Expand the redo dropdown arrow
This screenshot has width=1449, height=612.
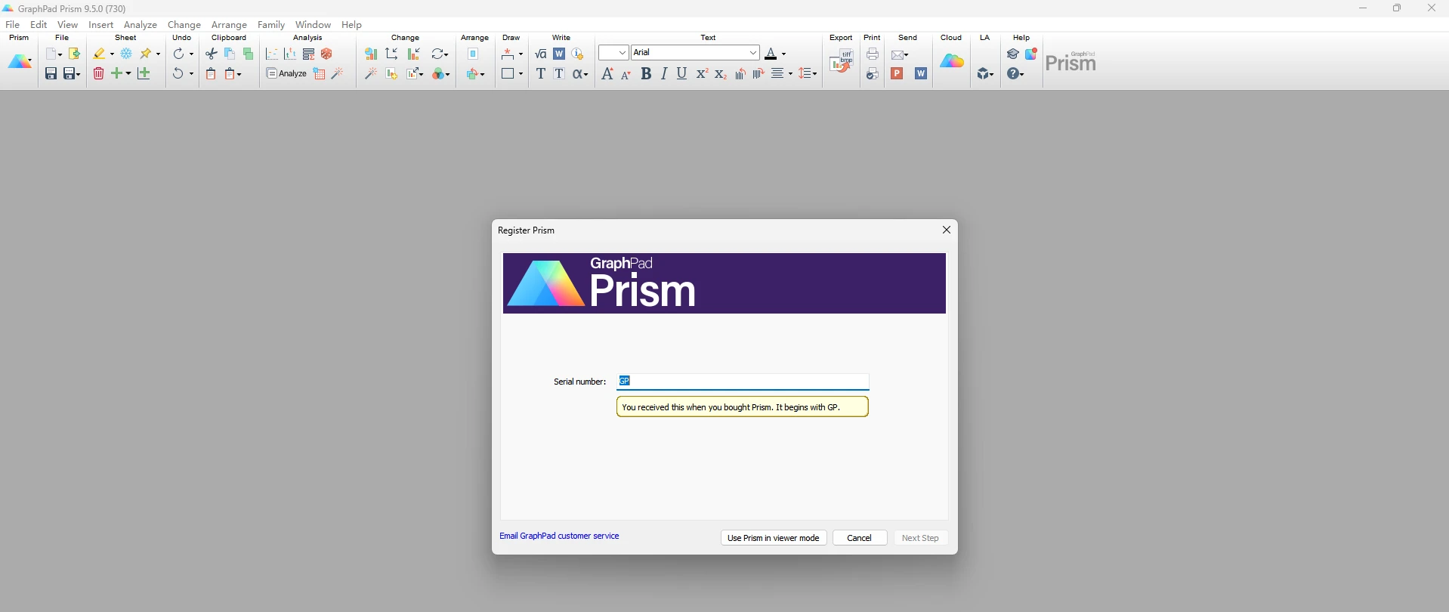[192, 54]
